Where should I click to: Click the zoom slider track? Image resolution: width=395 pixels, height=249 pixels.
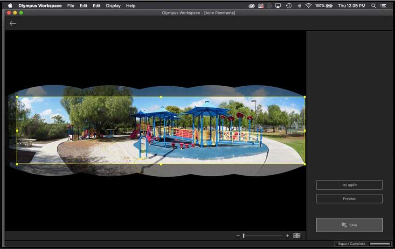(263, 236)
